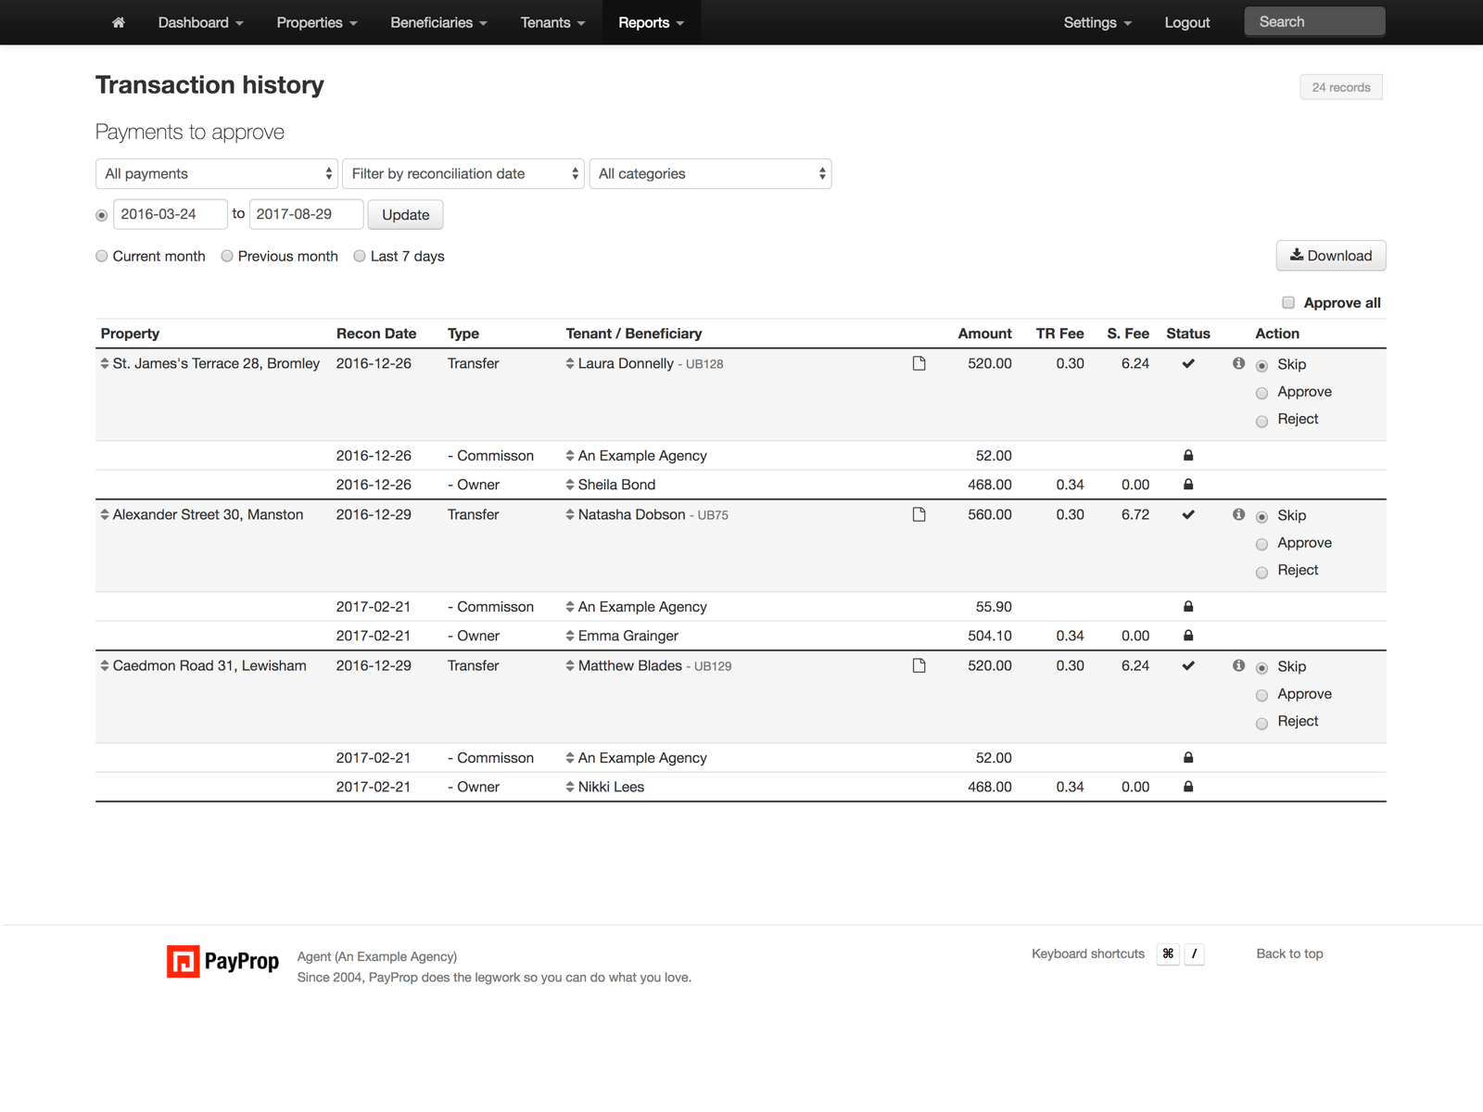Expand the Reports menu

pos(651,22)
